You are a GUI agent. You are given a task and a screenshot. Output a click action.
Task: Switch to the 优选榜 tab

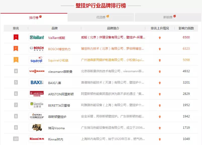(101, 17)
